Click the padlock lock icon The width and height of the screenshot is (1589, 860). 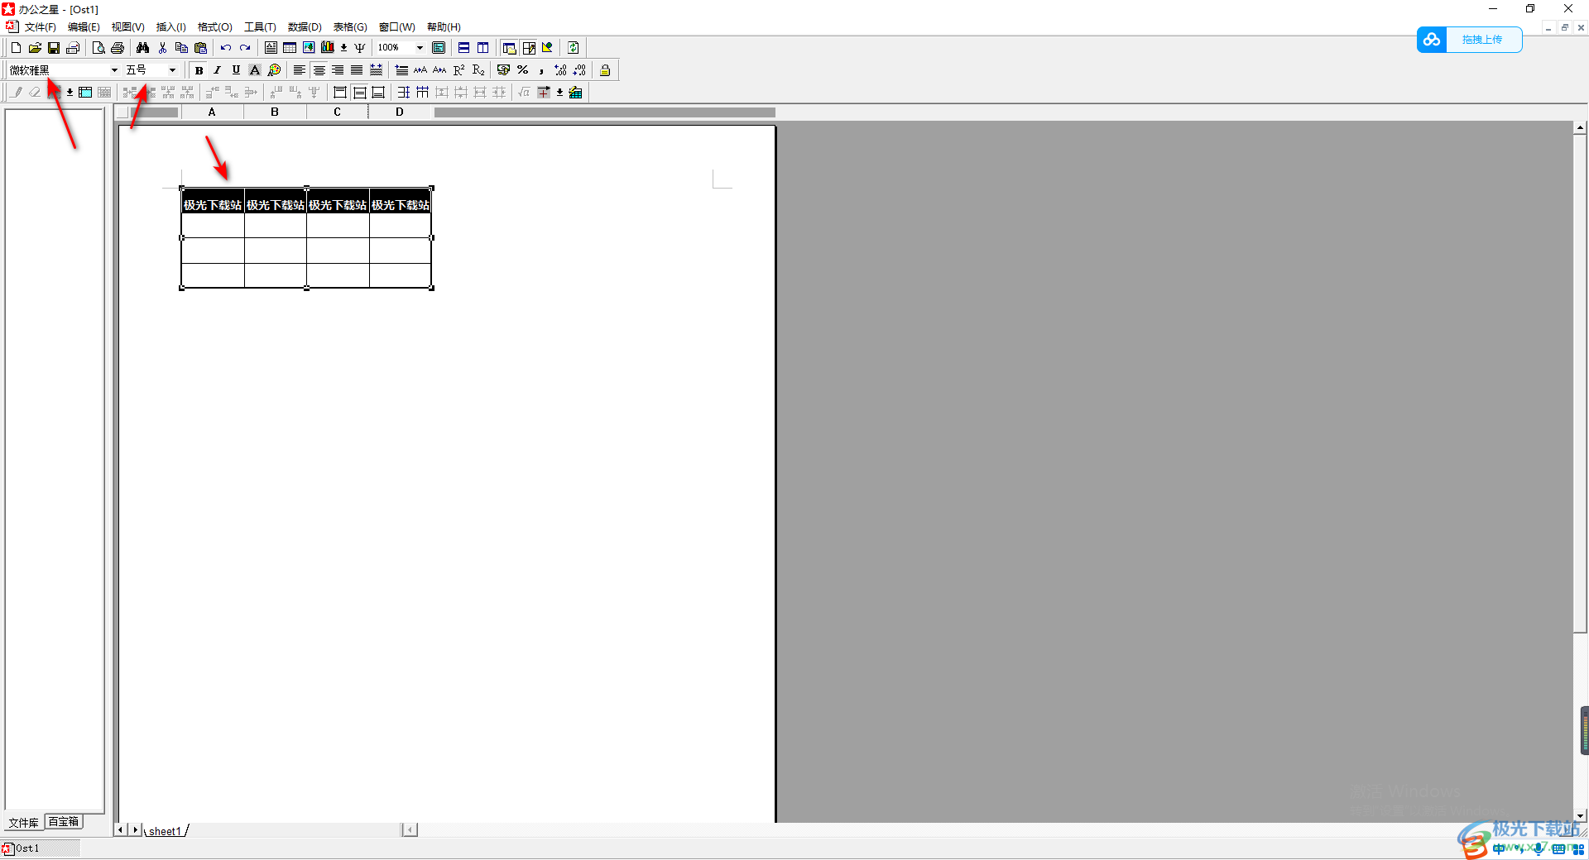(605, 70)
